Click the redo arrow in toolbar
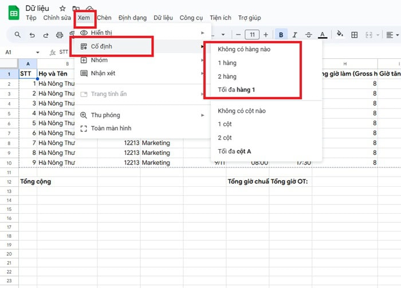 coord(45,35)
